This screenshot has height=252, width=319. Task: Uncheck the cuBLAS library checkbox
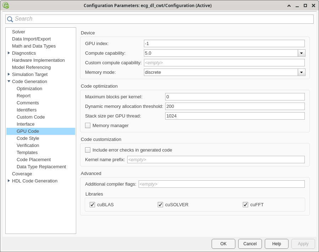coord(93,204)
